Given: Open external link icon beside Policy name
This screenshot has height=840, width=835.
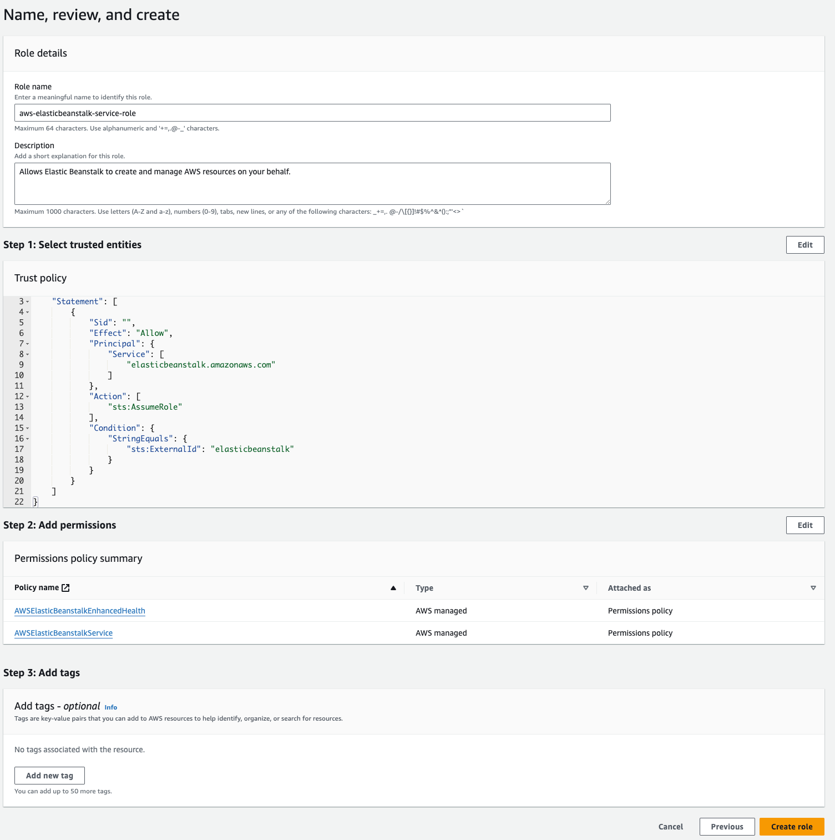Looking at the screenshot, I should 65,588.
